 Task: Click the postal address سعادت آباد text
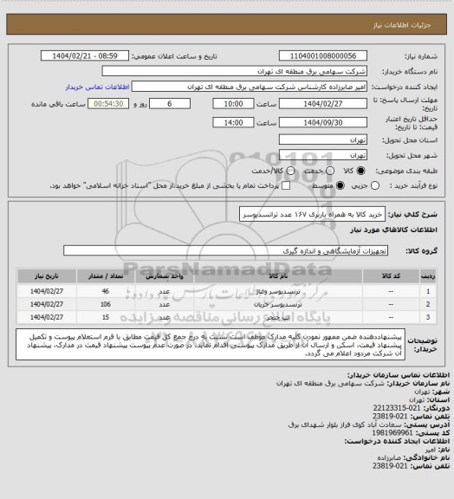tap(346, 424)
